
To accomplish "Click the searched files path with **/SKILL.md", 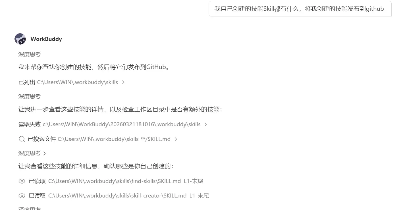I will tap(114, 139).
